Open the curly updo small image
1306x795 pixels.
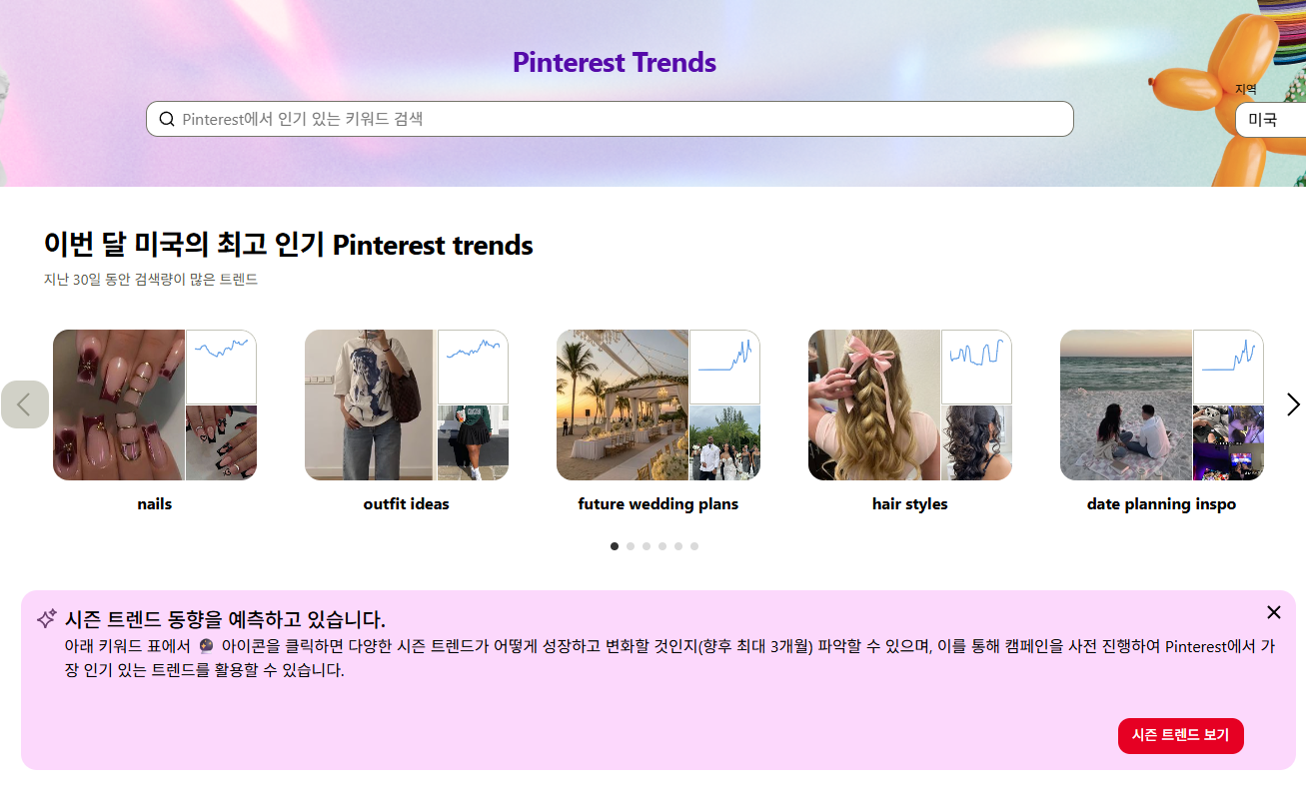tap(977, 443)
